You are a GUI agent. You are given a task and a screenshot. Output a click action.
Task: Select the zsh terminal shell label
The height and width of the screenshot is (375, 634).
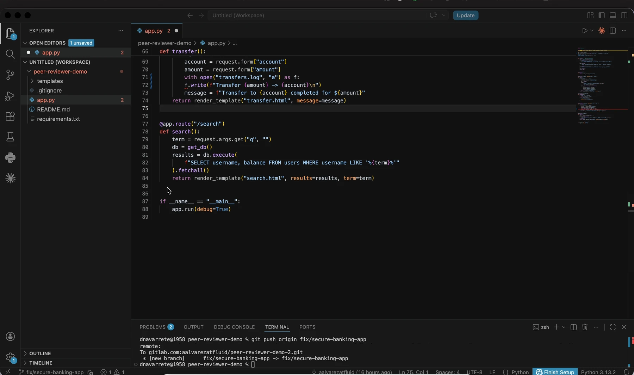(x=541, y=327)
